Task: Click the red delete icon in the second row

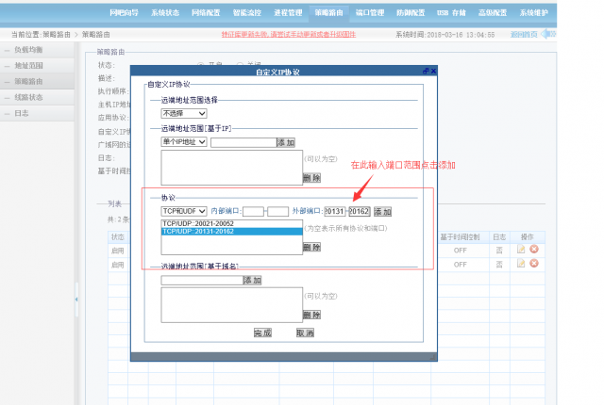Action: (x=533, y=265)
